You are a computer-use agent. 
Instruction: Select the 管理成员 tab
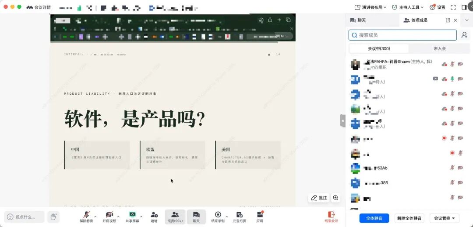tap(415, 20)
